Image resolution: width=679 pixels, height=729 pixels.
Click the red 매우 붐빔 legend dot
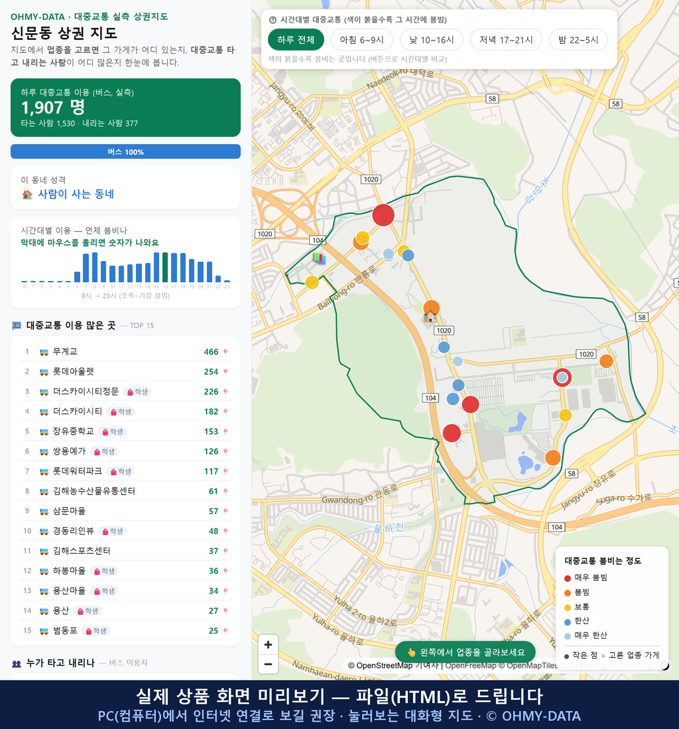tap(567, 578)
